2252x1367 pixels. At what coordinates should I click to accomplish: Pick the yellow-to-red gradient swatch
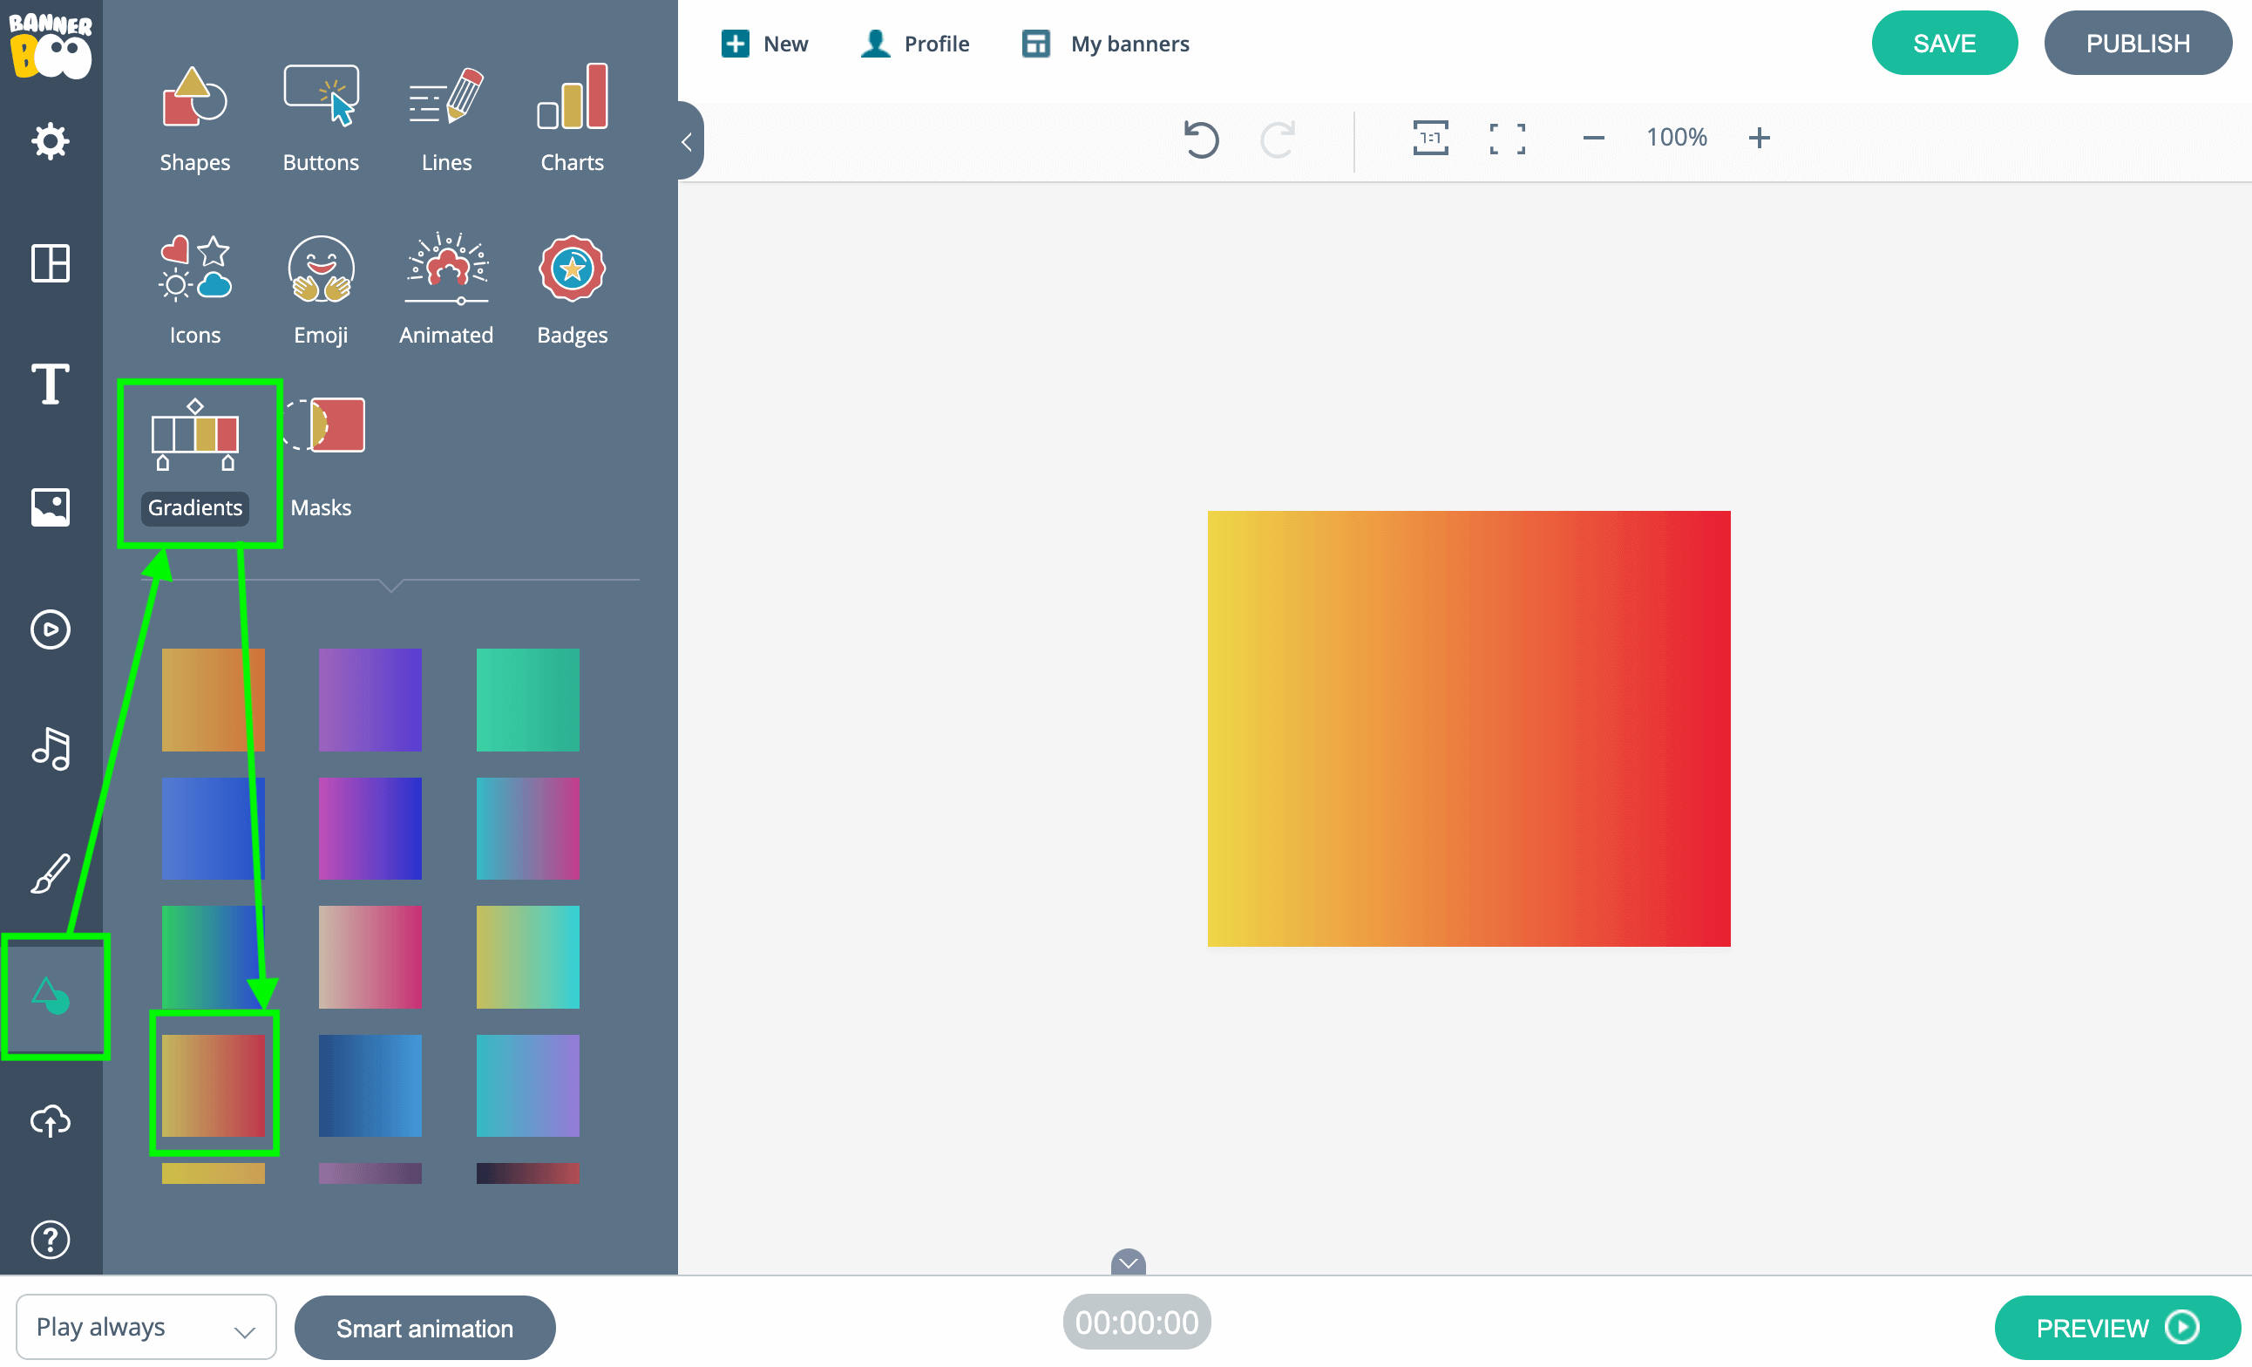click(213, 1085)
